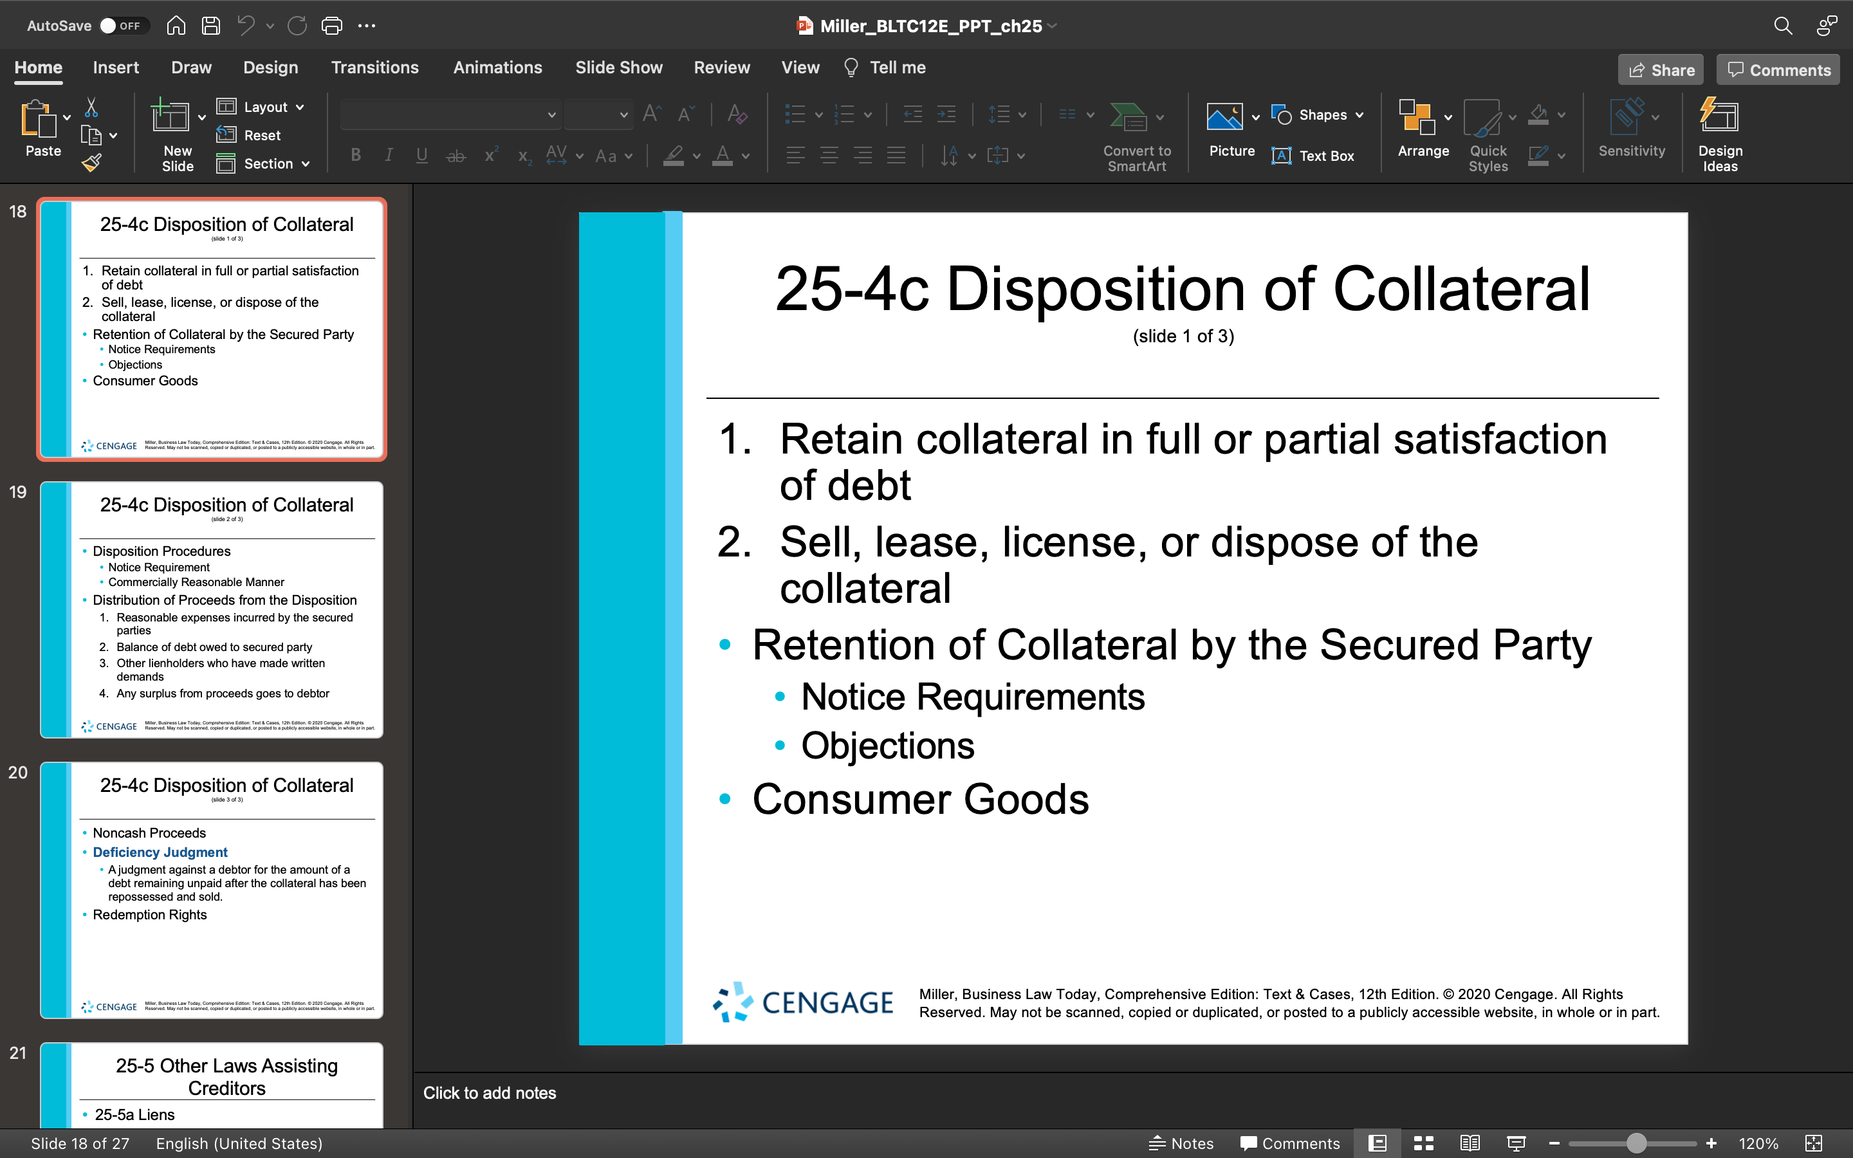Toggle Superscript formatting
Image resolution: width=1853 pixels, height=1158 pixels.
pyautogui.click(x=491, y=154)
